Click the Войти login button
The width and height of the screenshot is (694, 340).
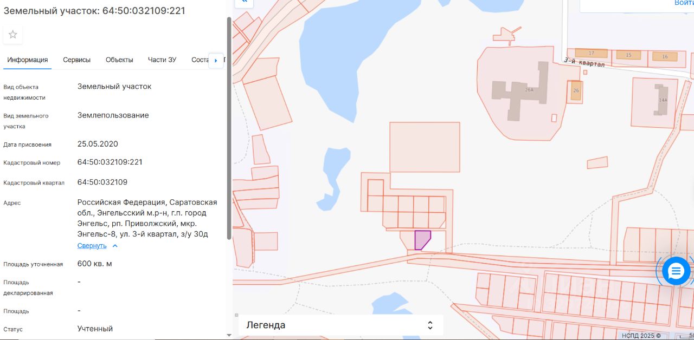point(683,3)
